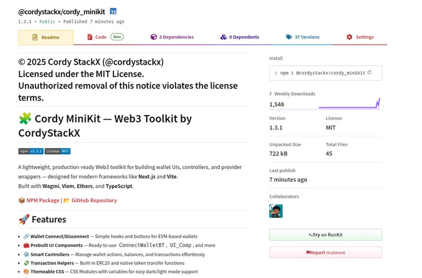
Task: View the 0 Dependents tab
Action: 240,37
